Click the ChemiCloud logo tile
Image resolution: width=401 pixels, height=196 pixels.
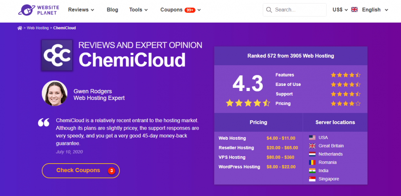(x=57, y=55)
